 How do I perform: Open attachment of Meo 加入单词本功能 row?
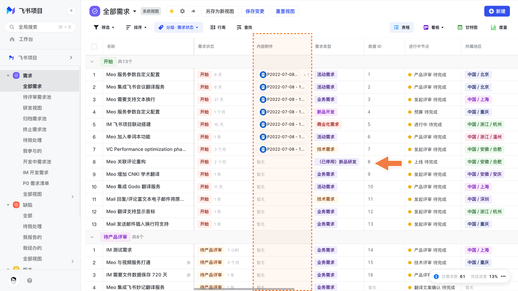pos(282,137)
